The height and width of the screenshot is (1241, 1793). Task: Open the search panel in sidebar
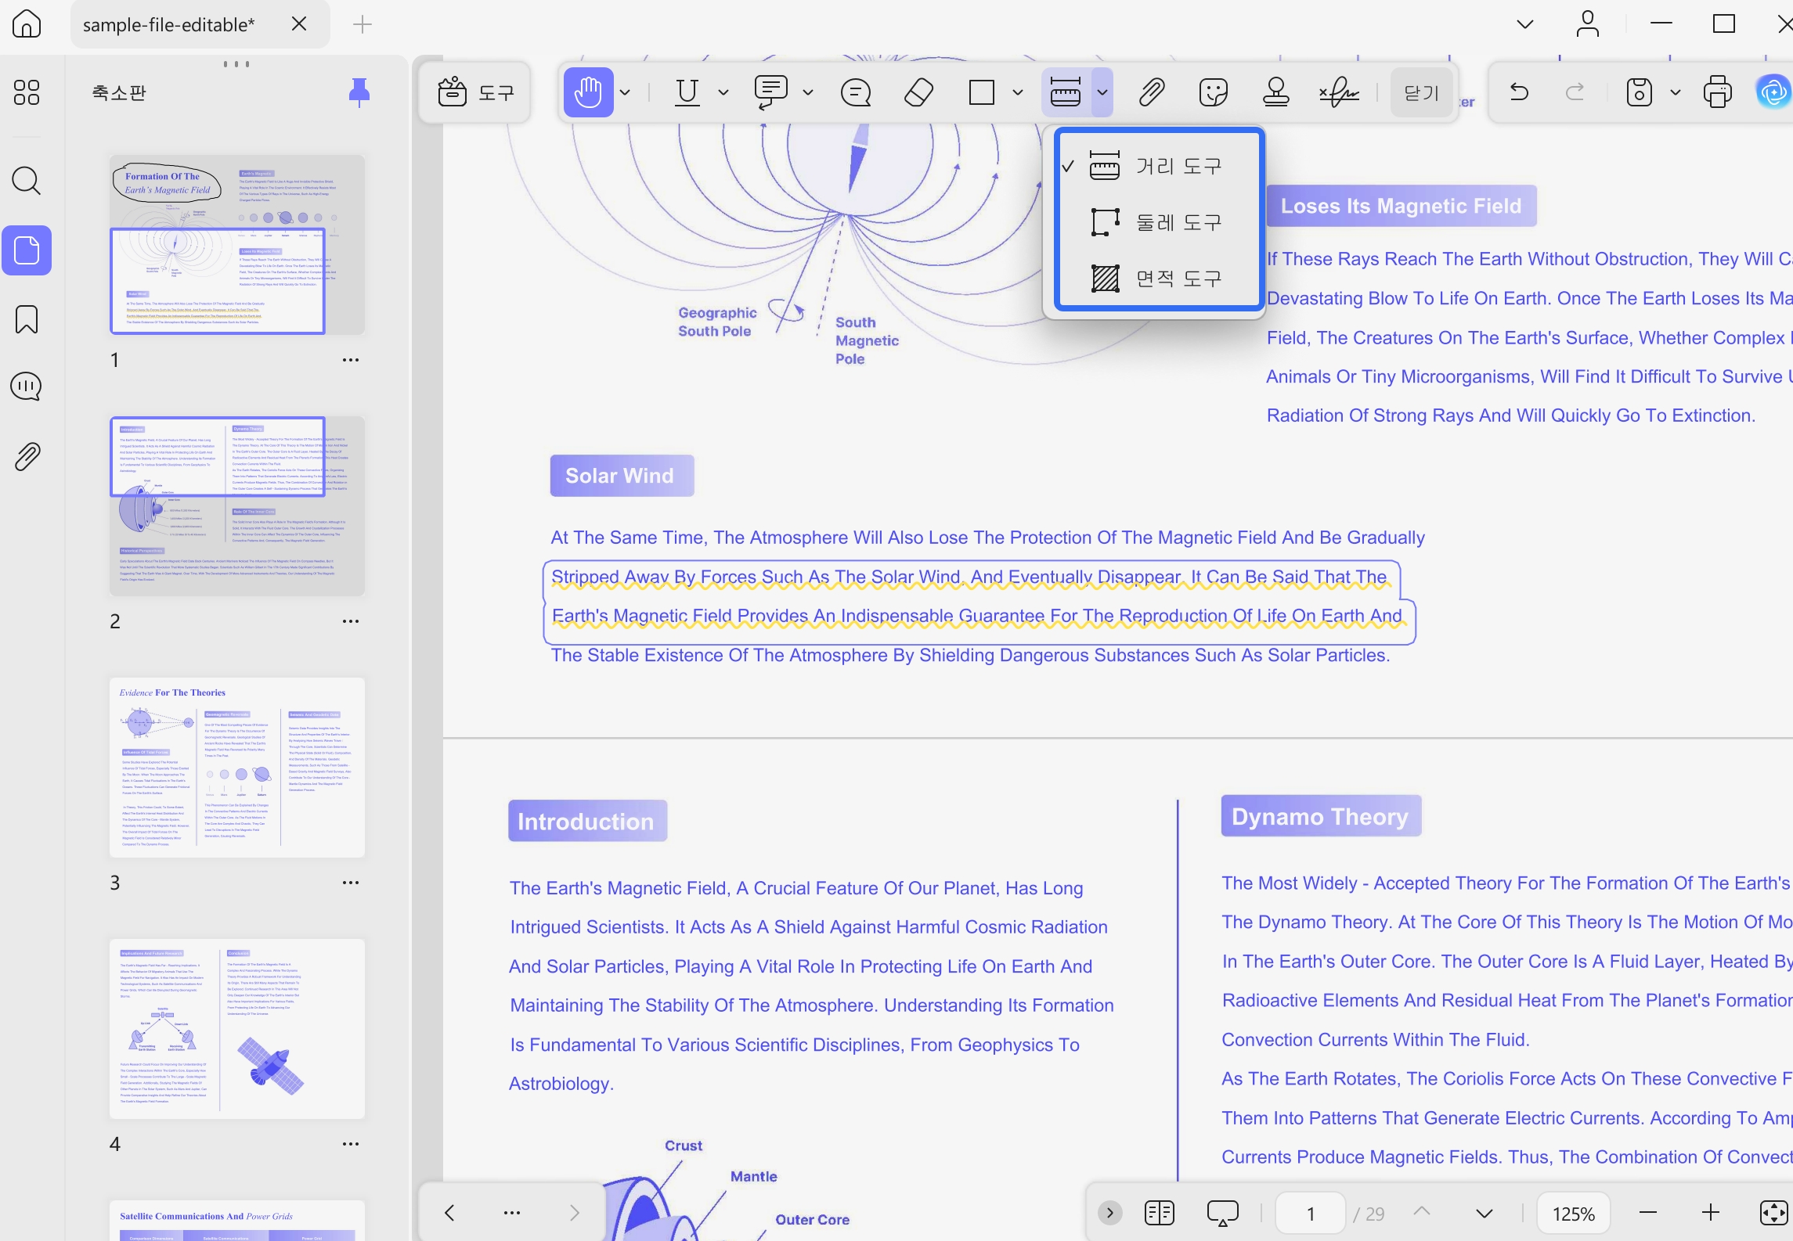point(27,181)
